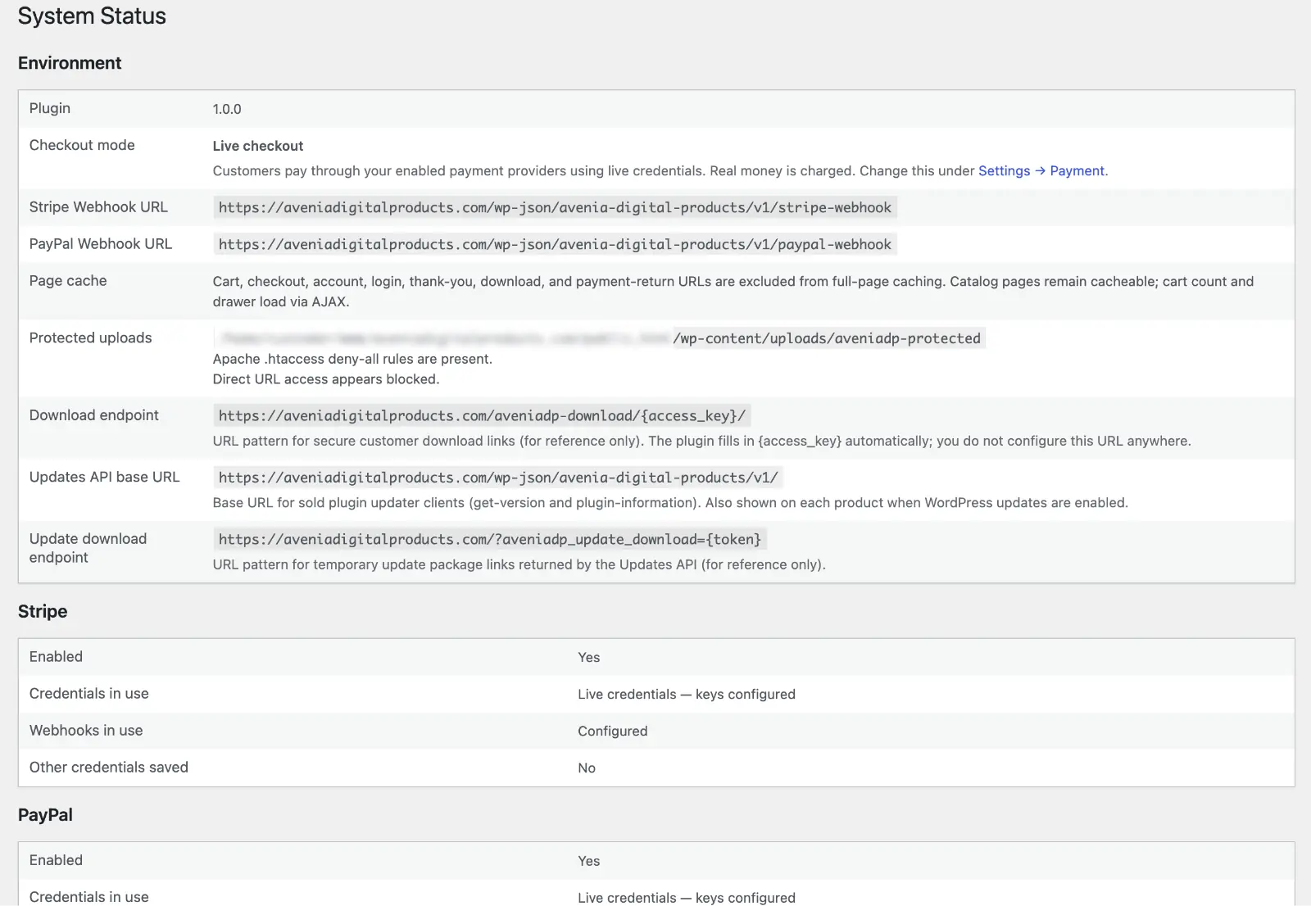Click the 'Protected uploads' row label
This screenshot has height=906, width=1311.
coord(90,337)
